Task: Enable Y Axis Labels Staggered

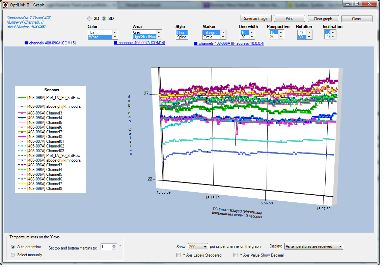Action: click(178, 255)
